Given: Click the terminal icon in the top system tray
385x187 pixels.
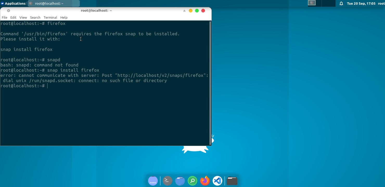Looking at the screenshot, I should pos(311,3).
